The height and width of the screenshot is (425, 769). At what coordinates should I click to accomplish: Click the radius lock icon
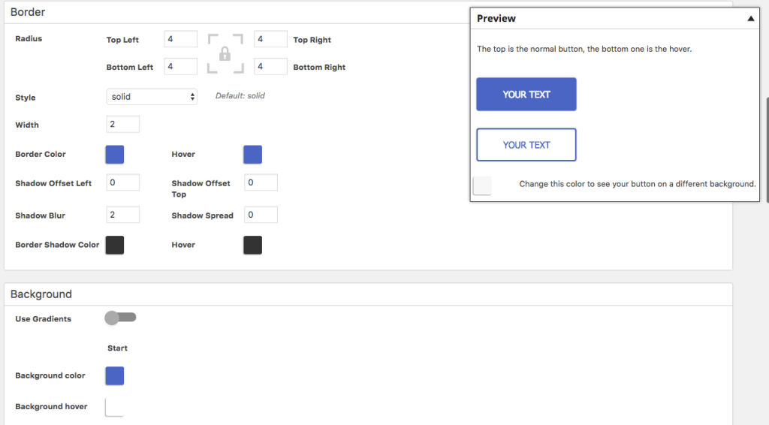point(225,53)
